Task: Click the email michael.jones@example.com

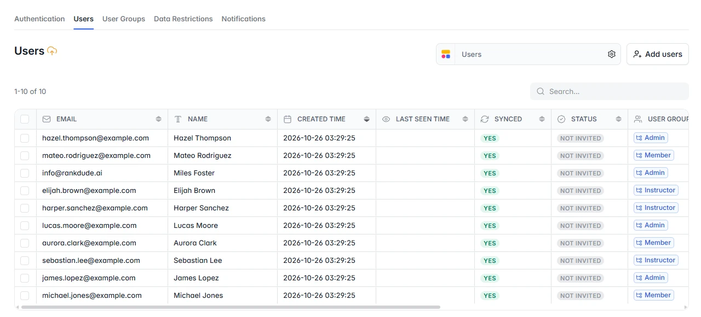Action: click(x=92, y=295)
